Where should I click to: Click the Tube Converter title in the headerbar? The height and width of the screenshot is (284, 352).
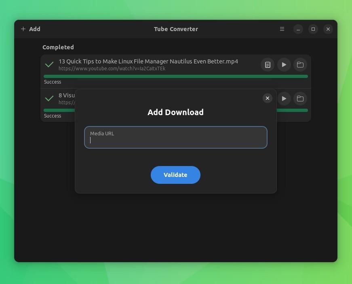pyautogui.click(x=175, y=29)
